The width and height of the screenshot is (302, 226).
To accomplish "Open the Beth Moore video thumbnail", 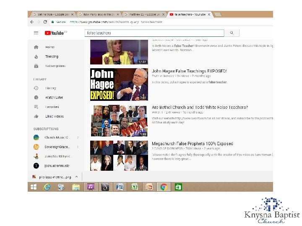I will tap(119, 52).
